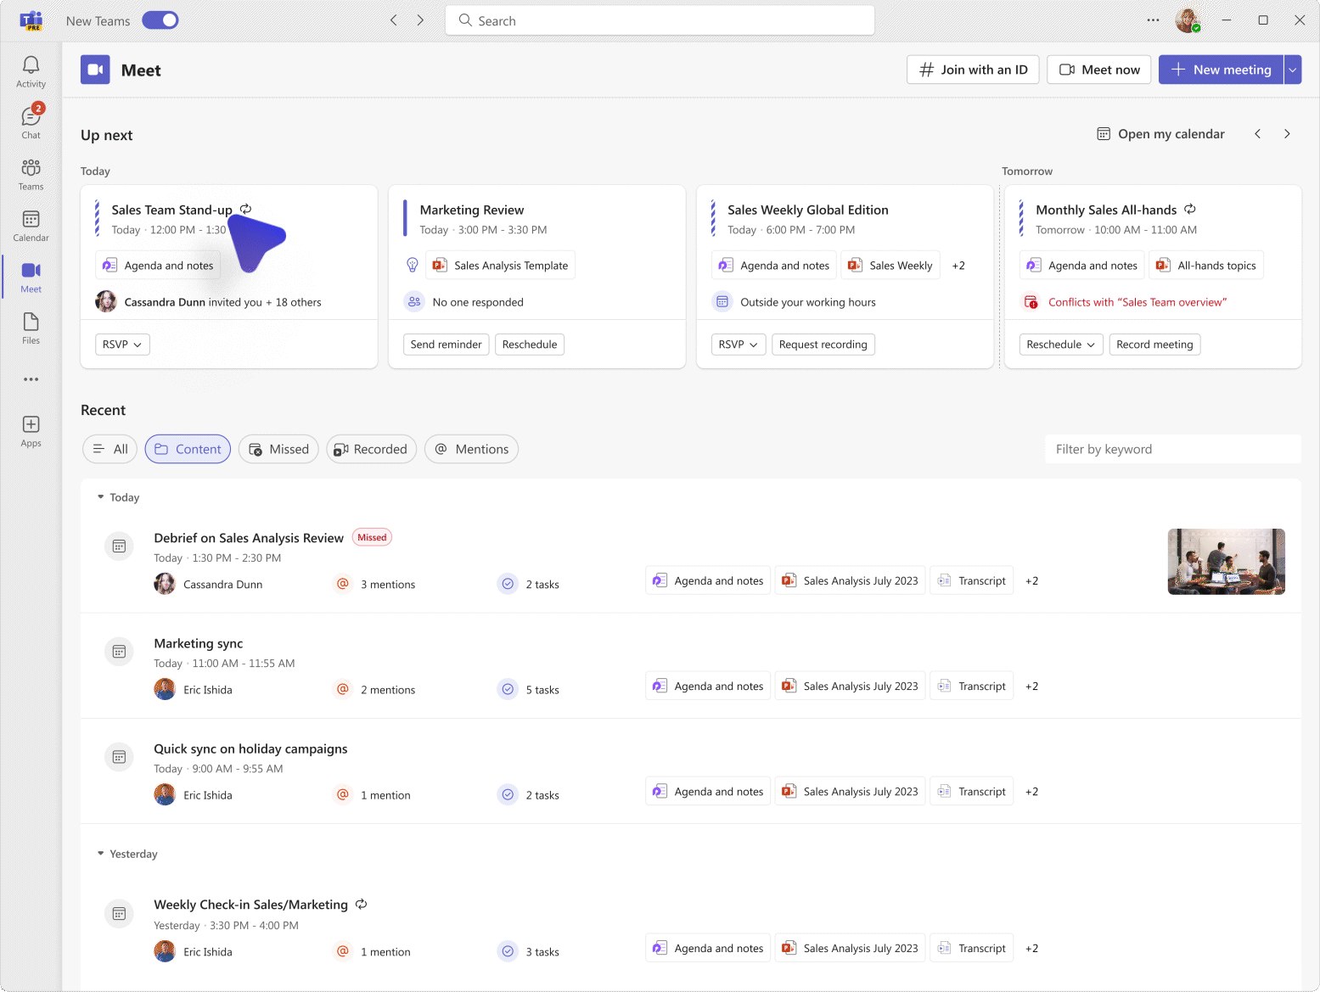The width and height of the screenshot is (1320, 992).
Task: Click Record meeting on Monthly Sales All-hands
Action: [x=1154, y=345]
